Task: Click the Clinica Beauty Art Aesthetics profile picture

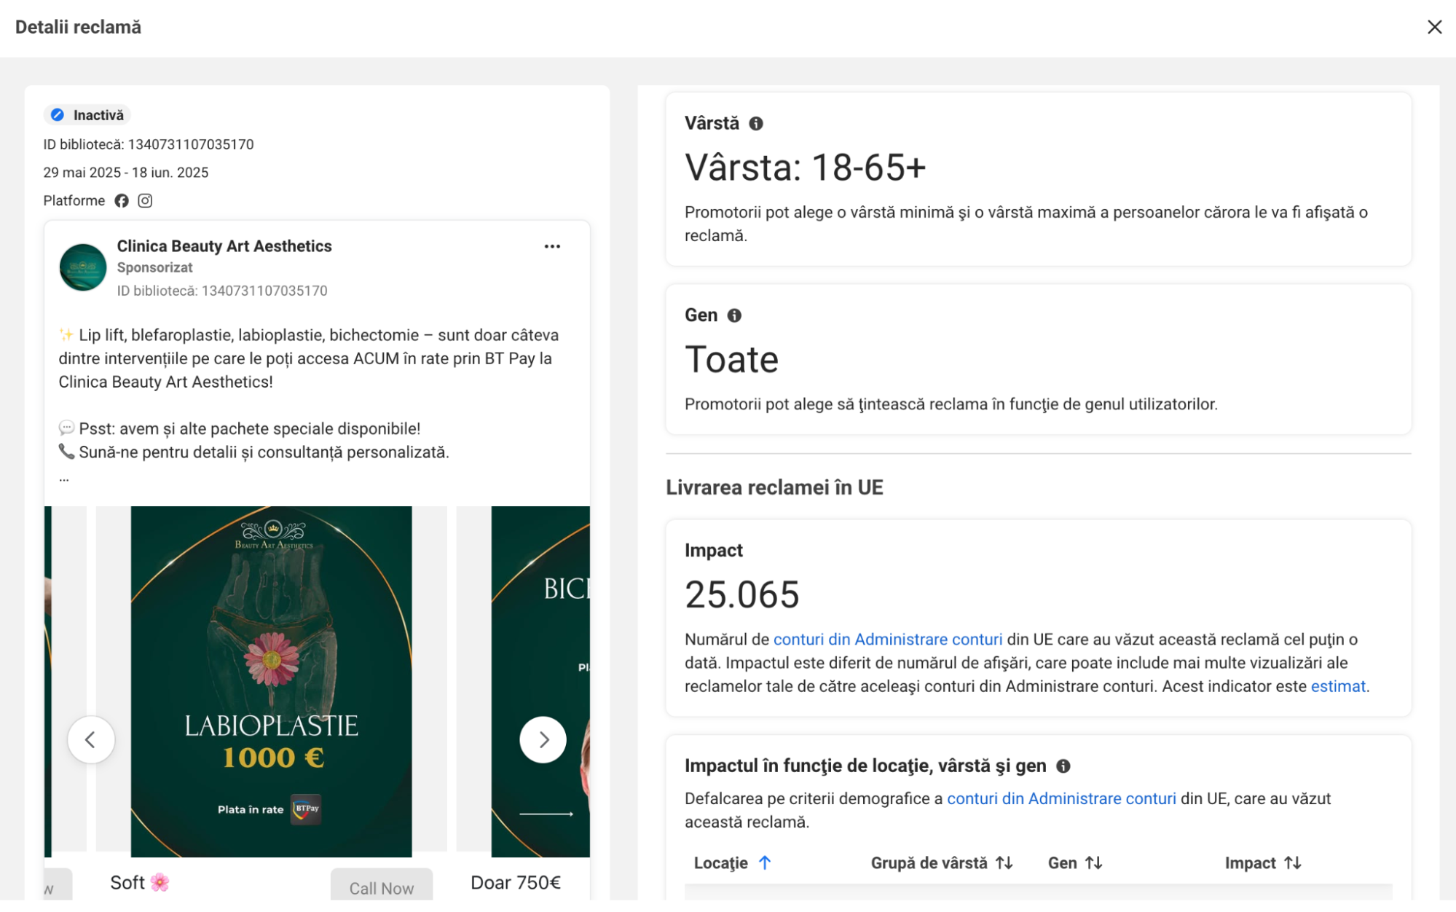Action: [x=83, y=267]
